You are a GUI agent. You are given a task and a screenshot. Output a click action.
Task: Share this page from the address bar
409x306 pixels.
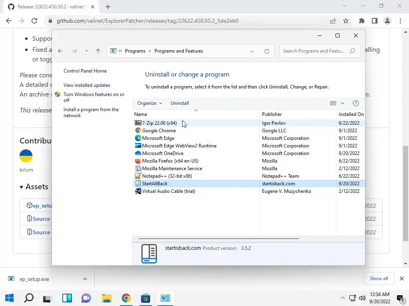(x=333, y=21)
